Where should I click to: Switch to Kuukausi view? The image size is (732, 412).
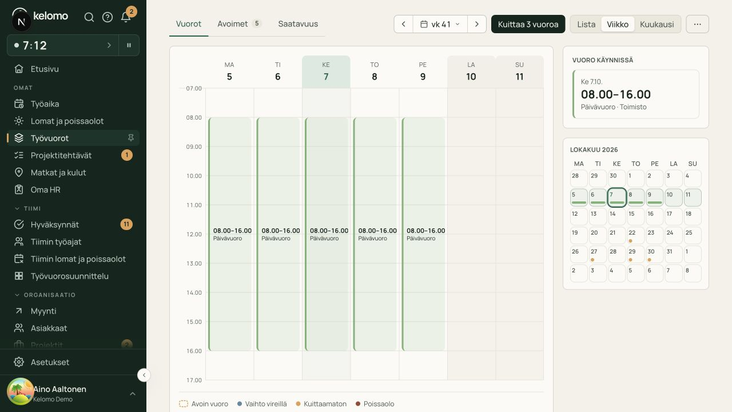[x=657, y=24]
